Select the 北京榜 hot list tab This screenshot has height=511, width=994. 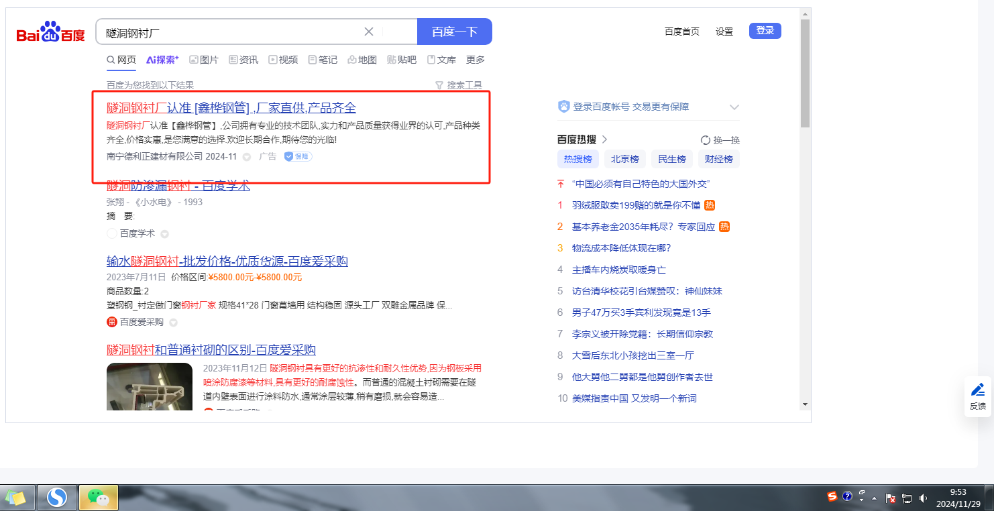point(625,159)
